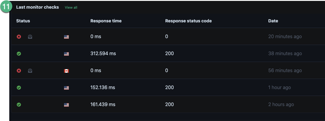Click the Status column header
This screenshot has height=121, width=325.
tap(23, 21)
